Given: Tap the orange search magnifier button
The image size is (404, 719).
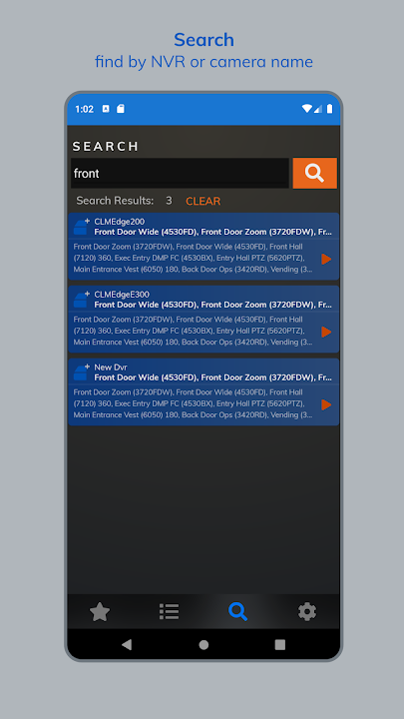Looking at the screenshot, I should point(314,173).
